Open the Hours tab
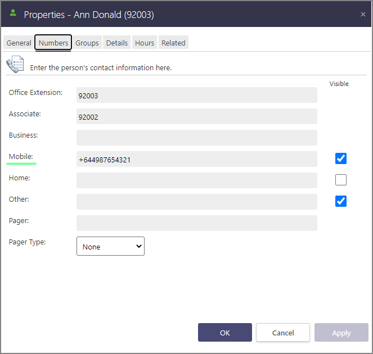373x354 pixels. 145,43
